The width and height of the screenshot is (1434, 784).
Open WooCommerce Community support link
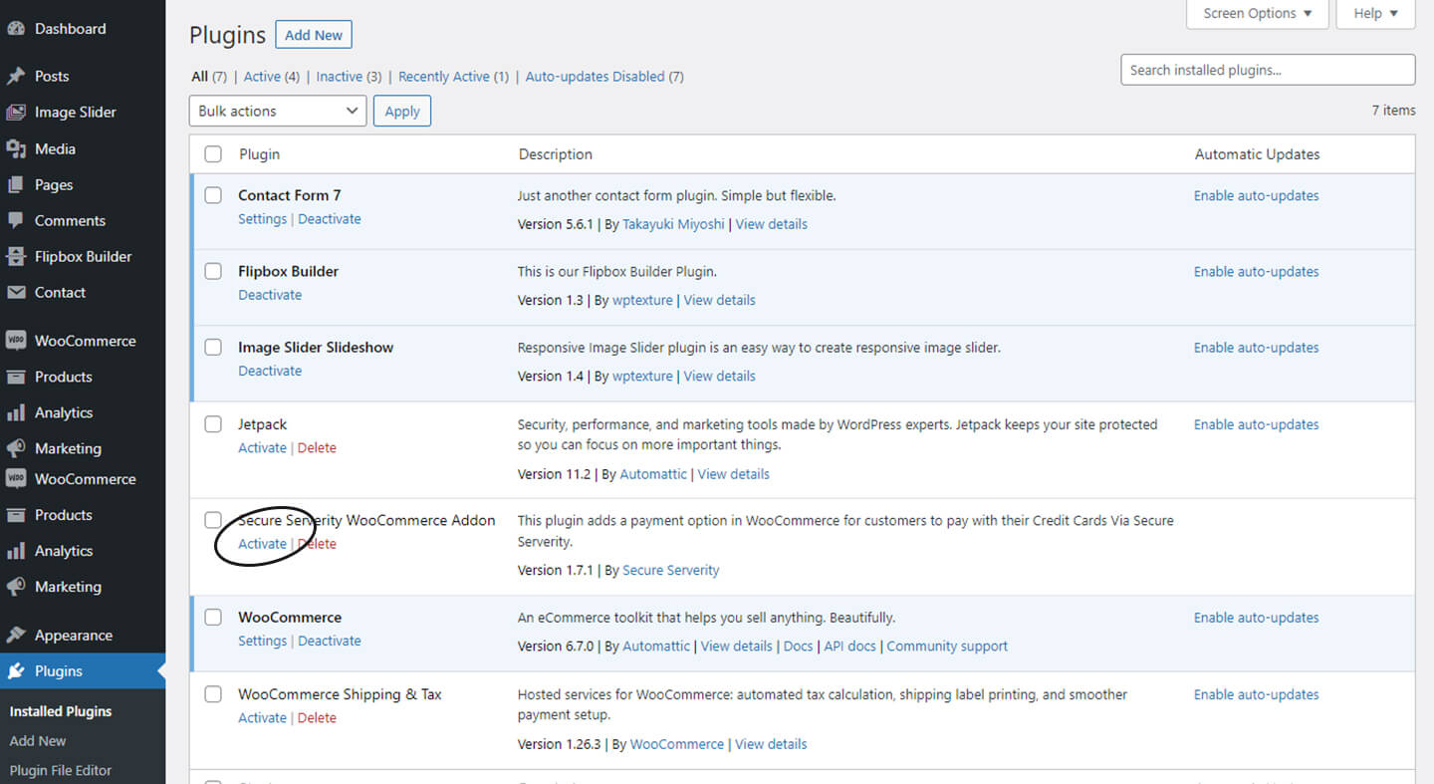coord(947,647)
